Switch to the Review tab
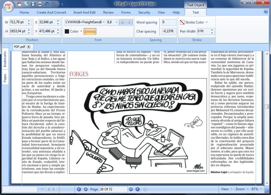 108,12
